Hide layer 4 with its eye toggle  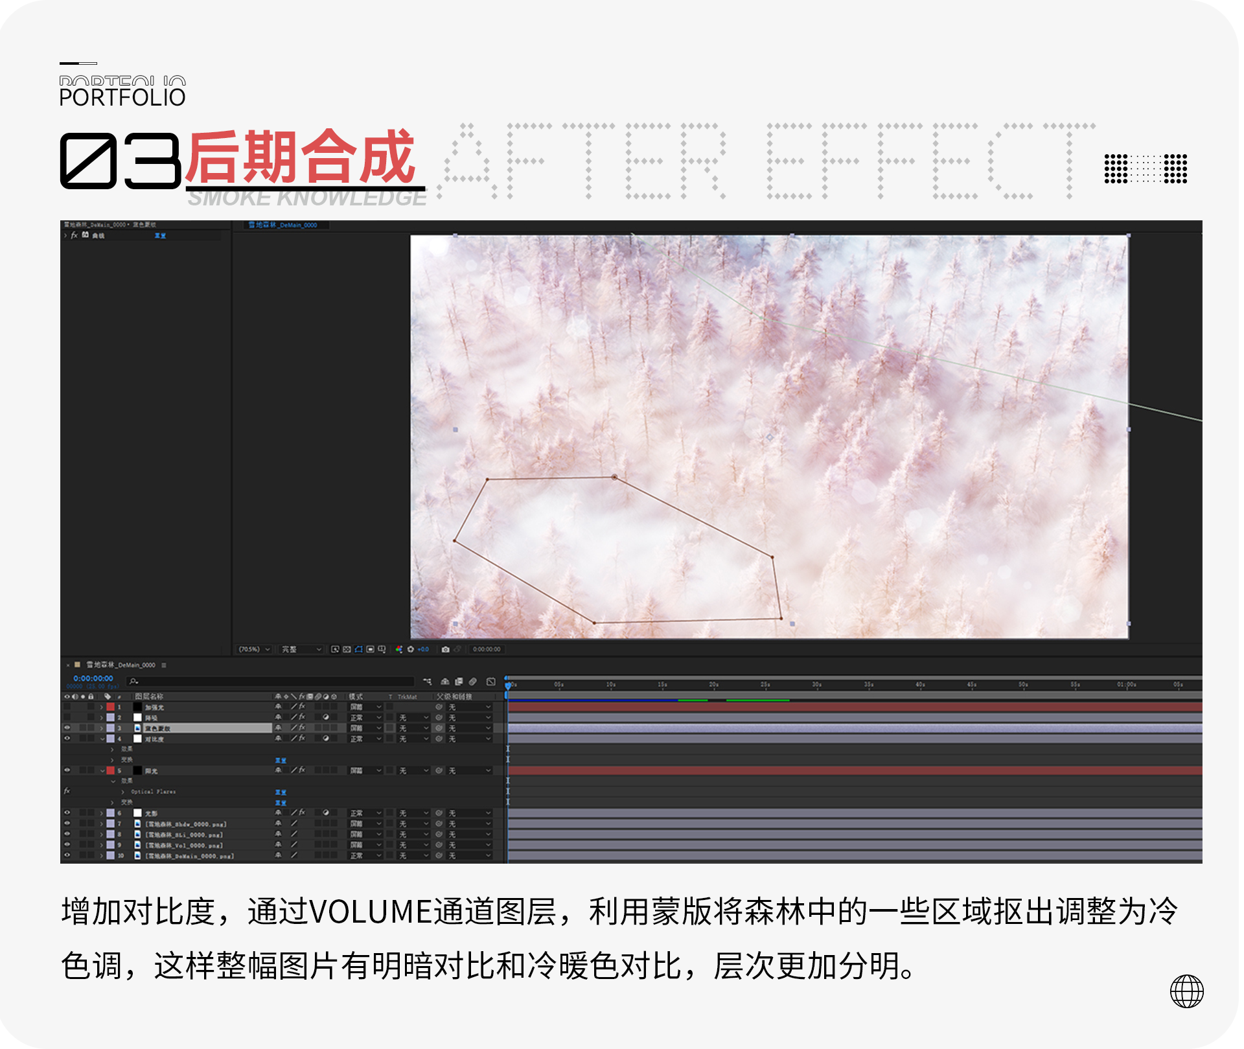[x=67, y=738]
